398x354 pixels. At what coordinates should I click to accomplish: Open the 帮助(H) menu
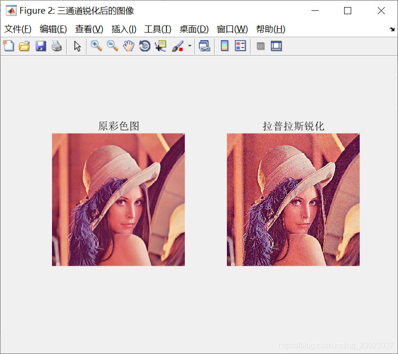click(270, 29)
